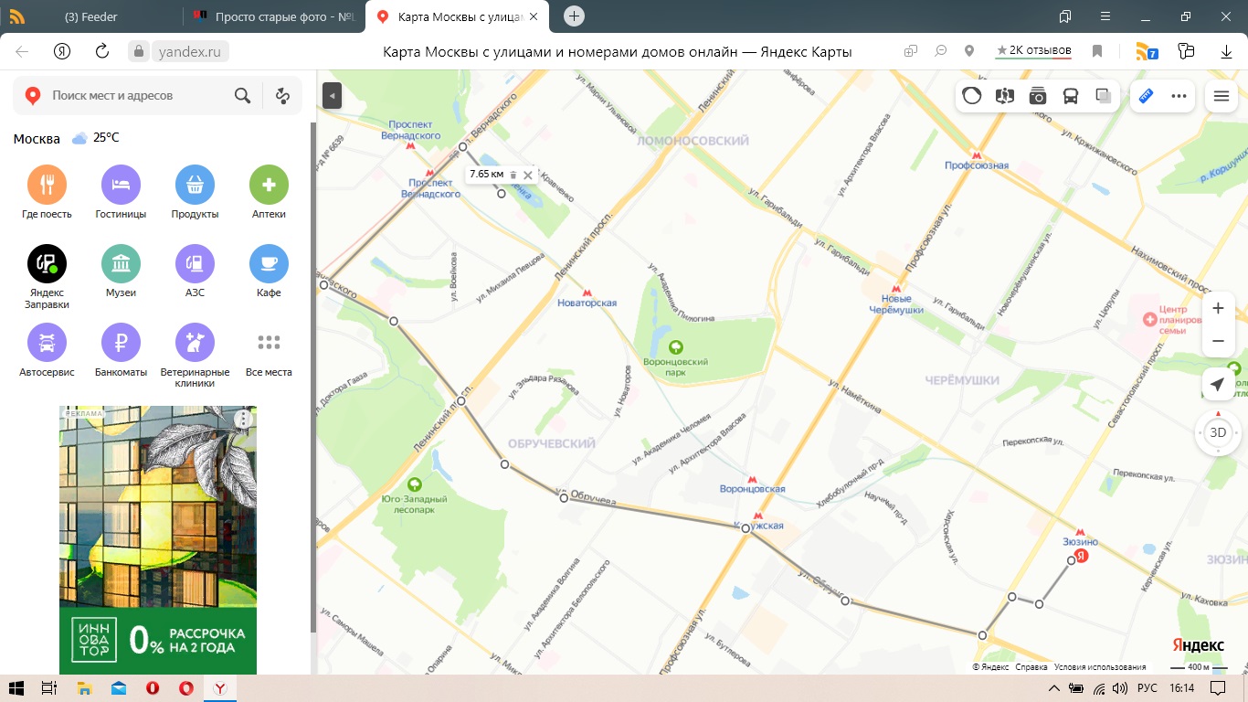1248x702 pixels.
Task: Focus the 'Поиск мест и адресов' search field
Action: click(137, 95)
